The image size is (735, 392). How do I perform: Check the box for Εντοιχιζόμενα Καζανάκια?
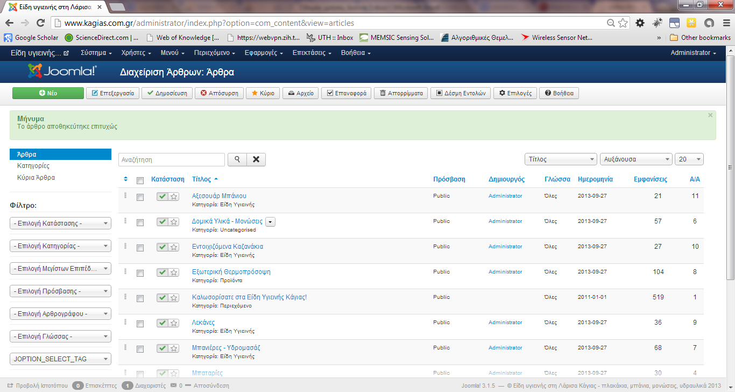[x=140, y=248]
